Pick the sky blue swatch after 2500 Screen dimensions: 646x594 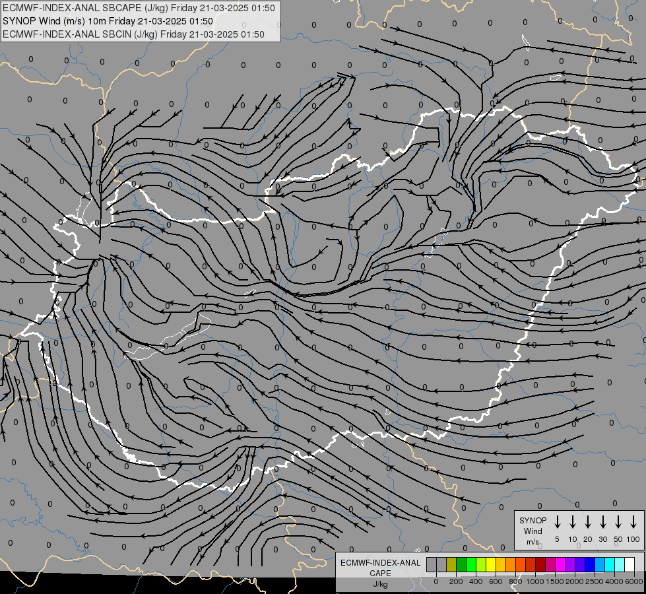599,564
